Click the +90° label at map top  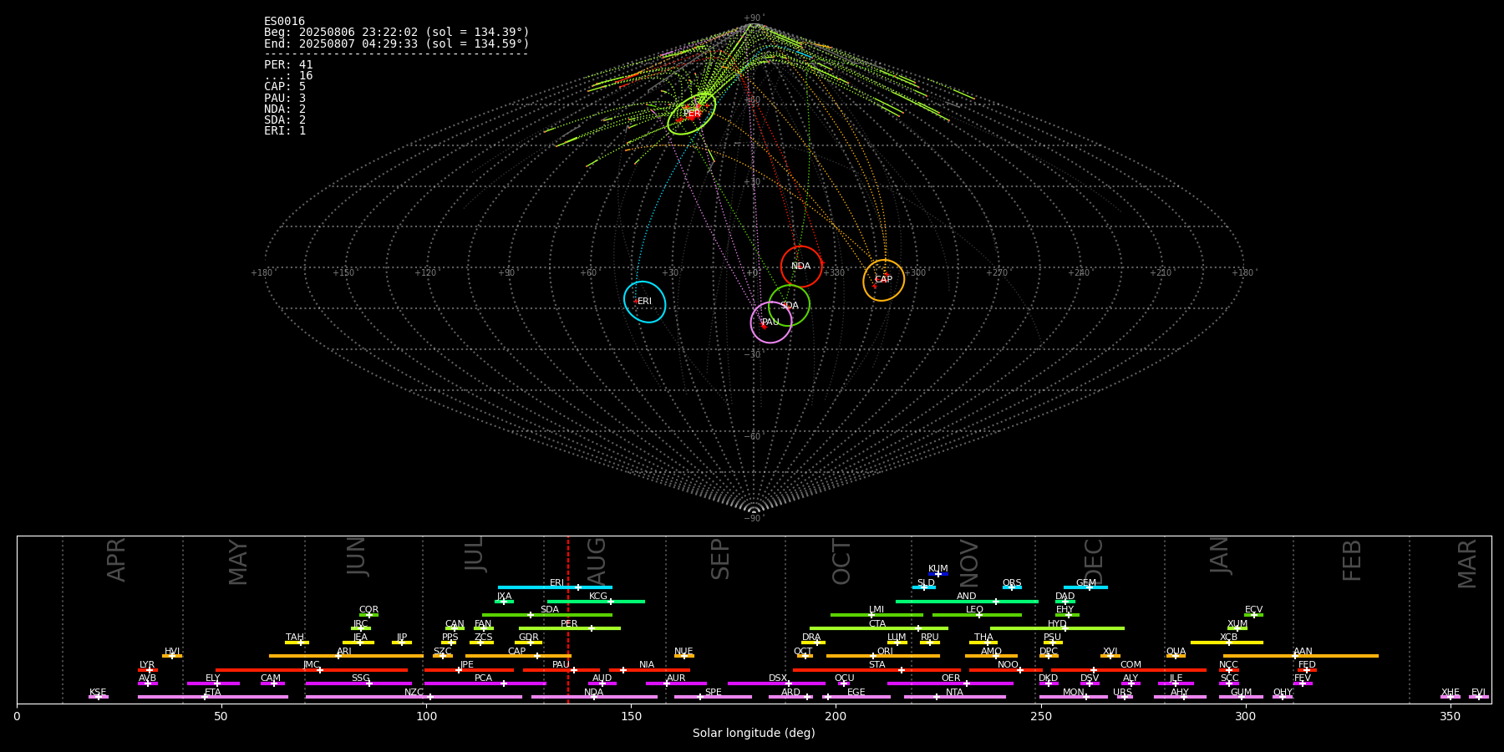[x=754, y=18]
